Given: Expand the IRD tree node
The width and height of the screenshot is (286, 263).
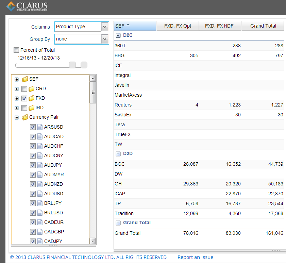Looking at the screenshot, I should point(17,108).
